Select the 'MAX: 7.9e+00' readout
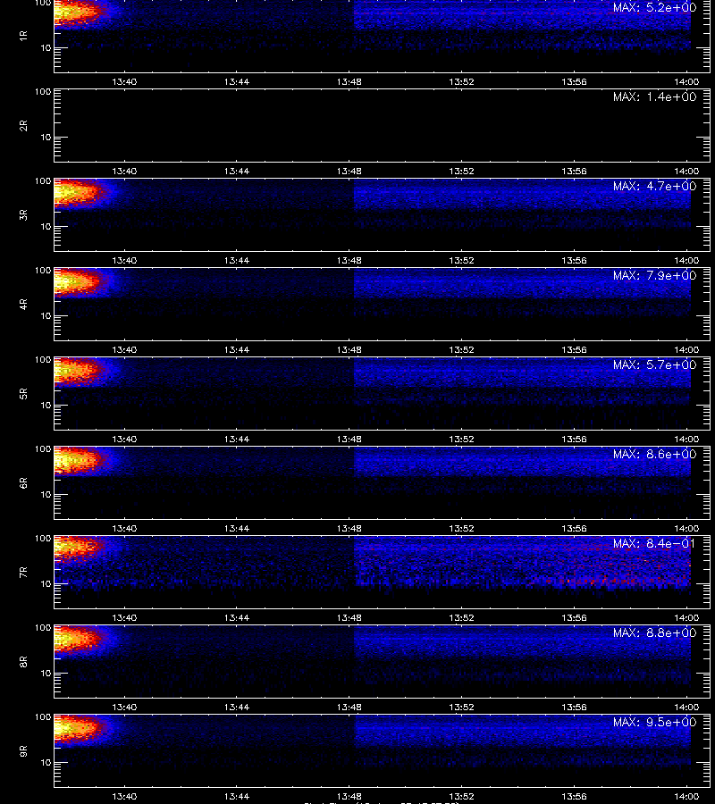 point(654,275)
